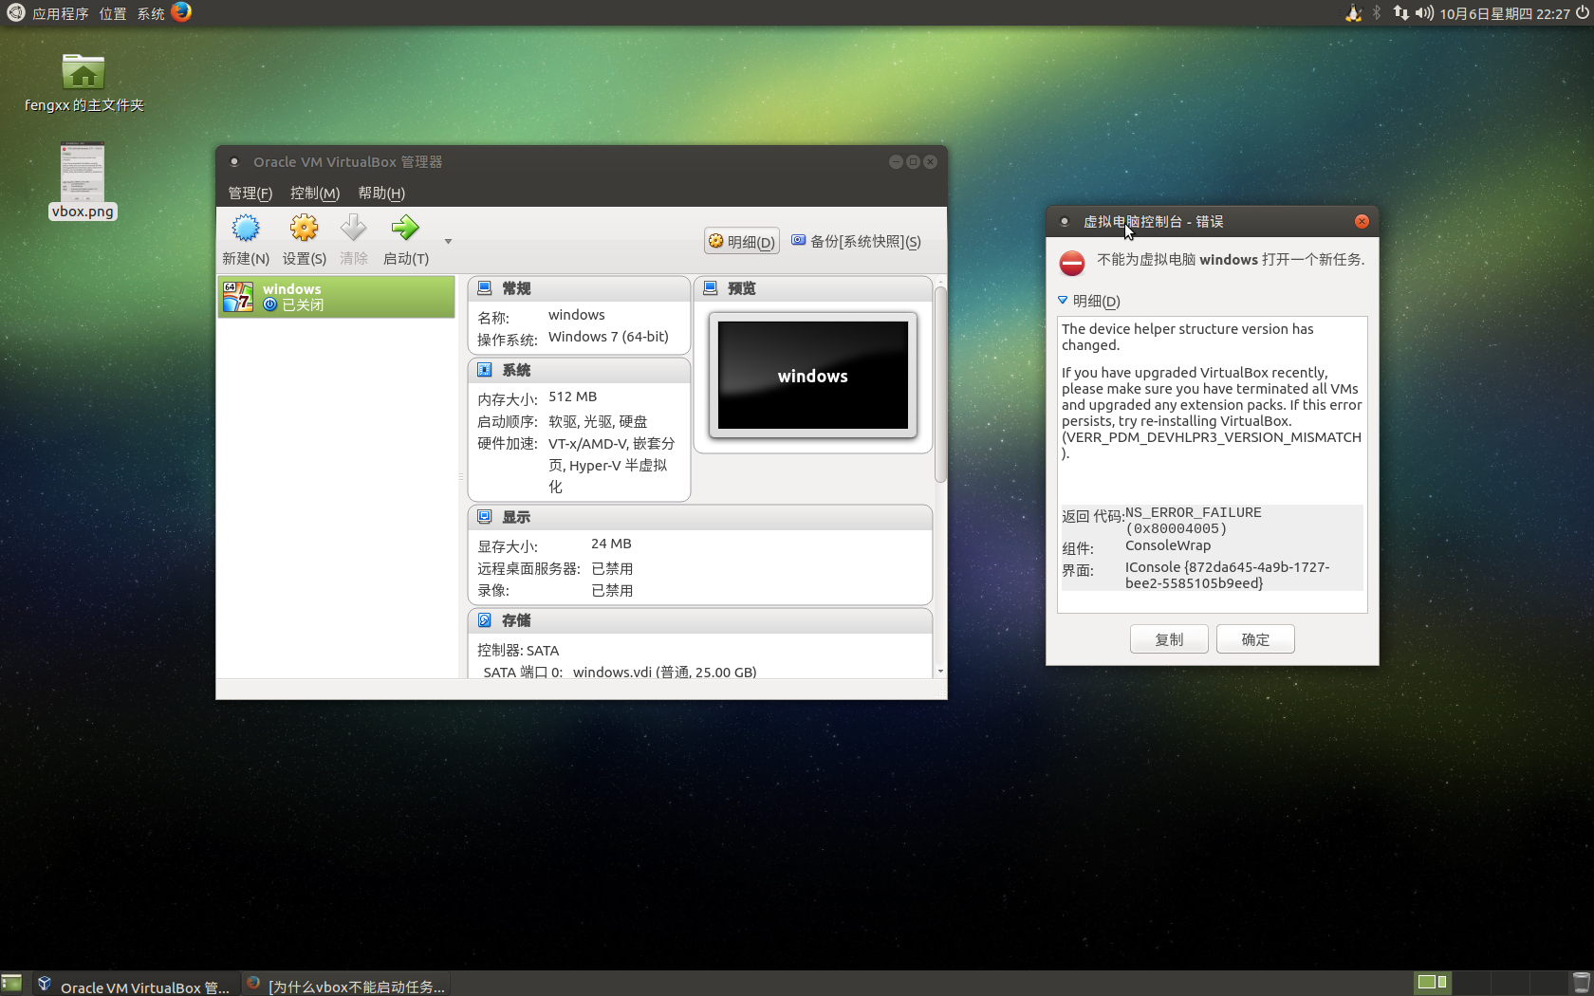Screen dimensions: 1594x996
Task: Click the volume speaker icon in top panel
Action: [x=1424, y=13]
